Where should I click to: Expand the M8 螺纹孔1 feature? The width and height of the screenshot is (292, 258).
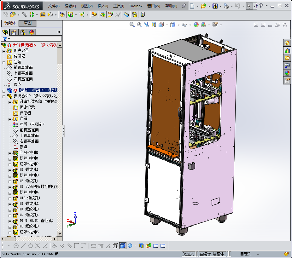click(10, 170)
